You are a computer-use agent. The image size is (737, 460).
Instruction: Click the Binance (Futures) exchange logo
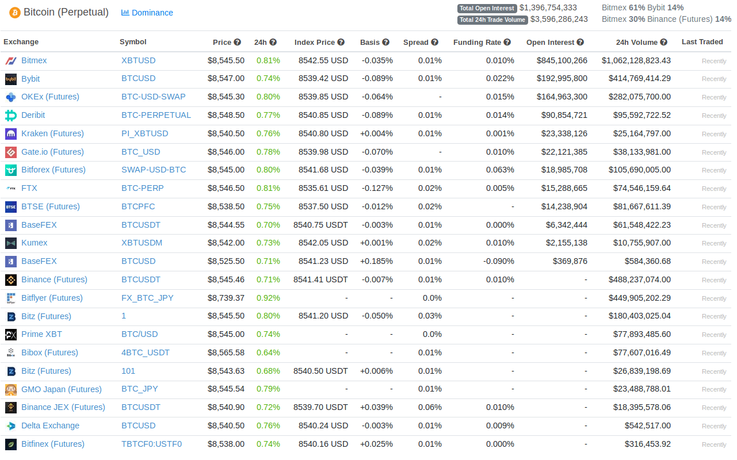pos(10,279)
